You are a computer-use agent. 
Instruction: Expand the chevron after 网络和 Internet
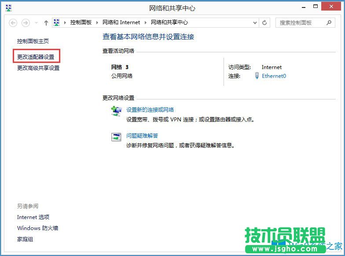click(x=145, y=22)
